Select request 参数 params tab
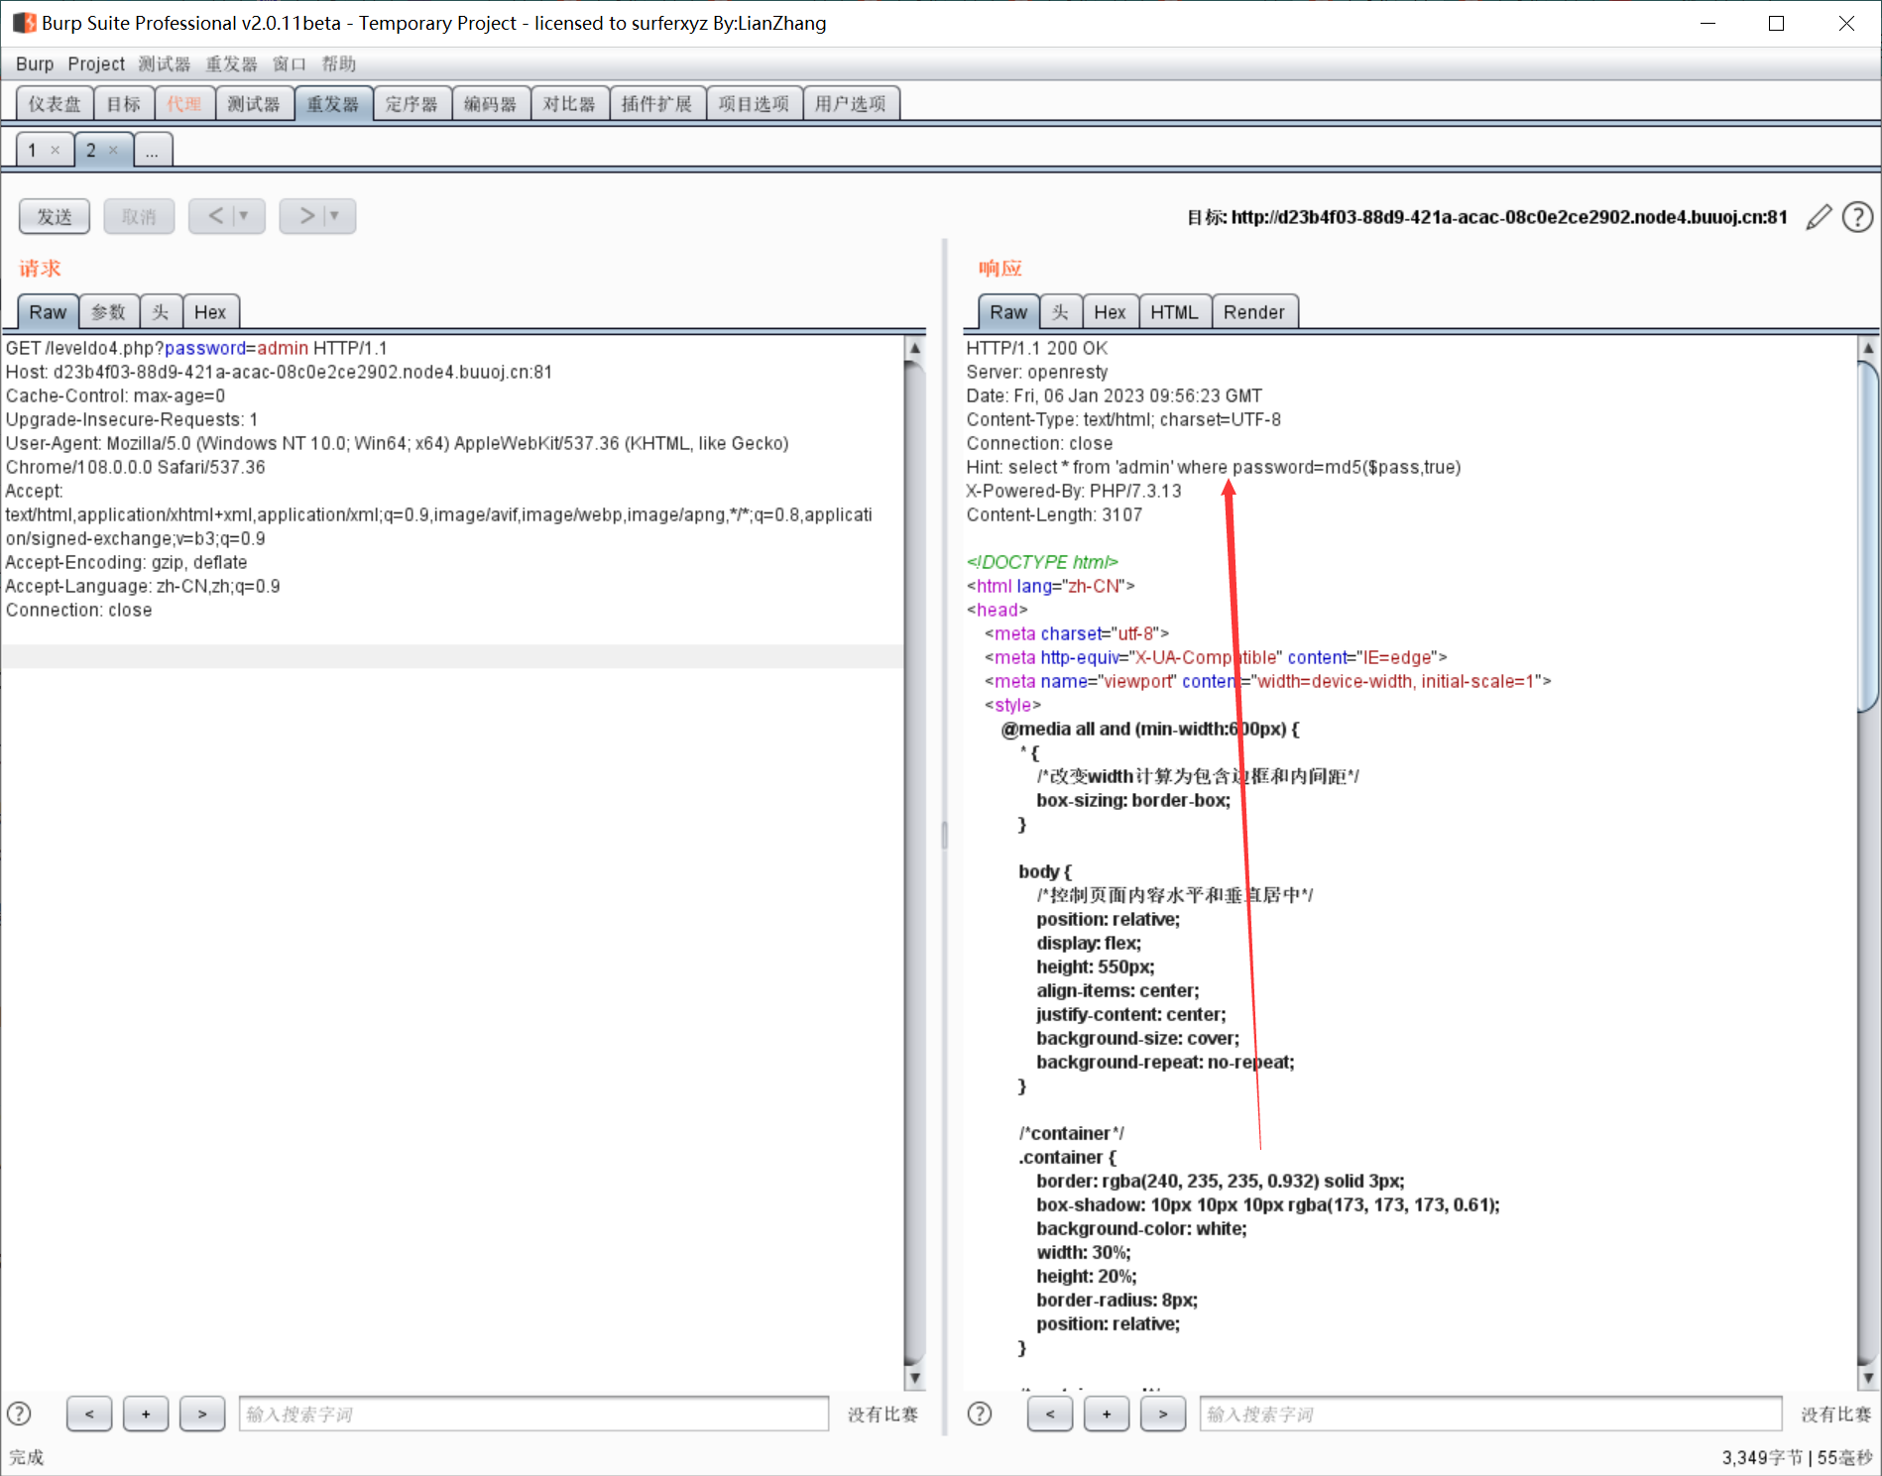 [x=109, y=312]
